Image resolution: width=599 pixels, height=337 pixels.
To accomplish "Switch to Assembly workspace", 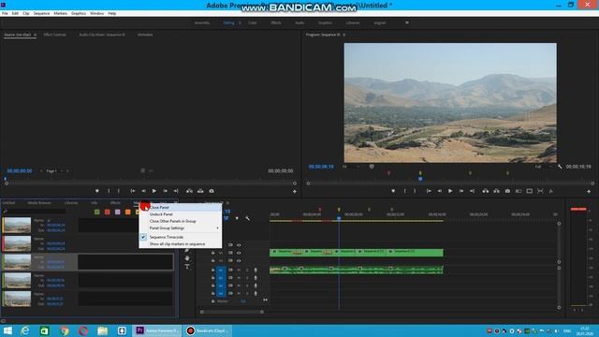I will 202,22.
